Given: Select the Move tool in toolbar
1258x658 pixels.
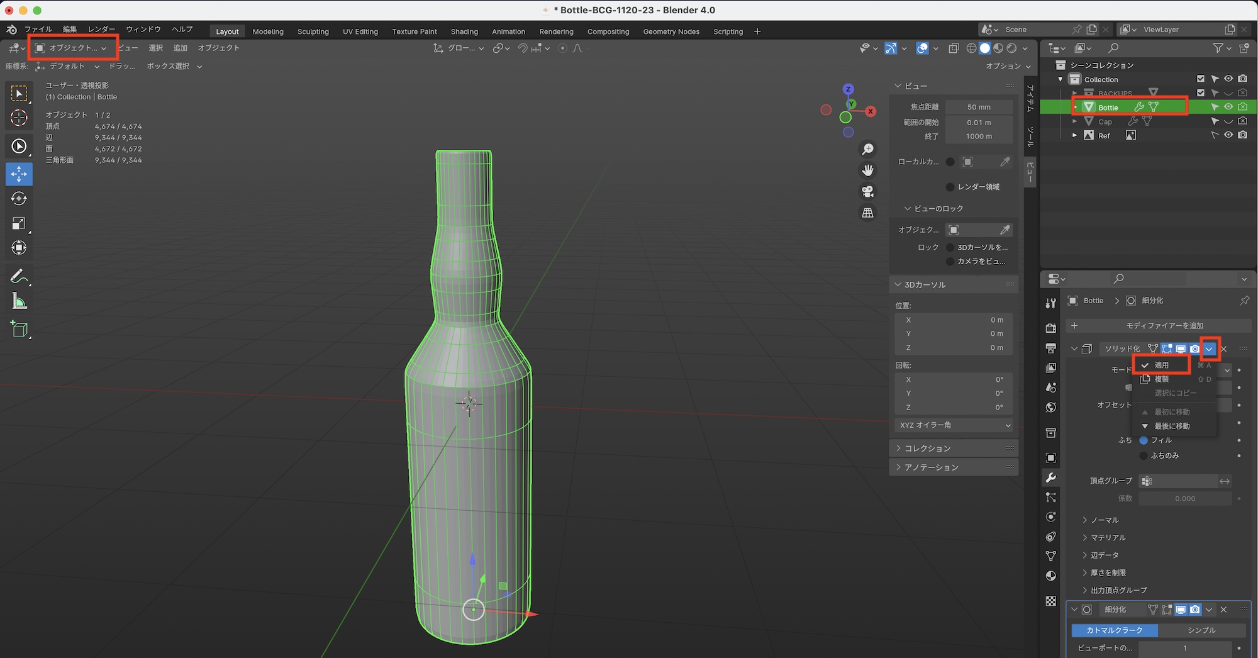Looking at the screenshot, I should click(x=19, y=174).
